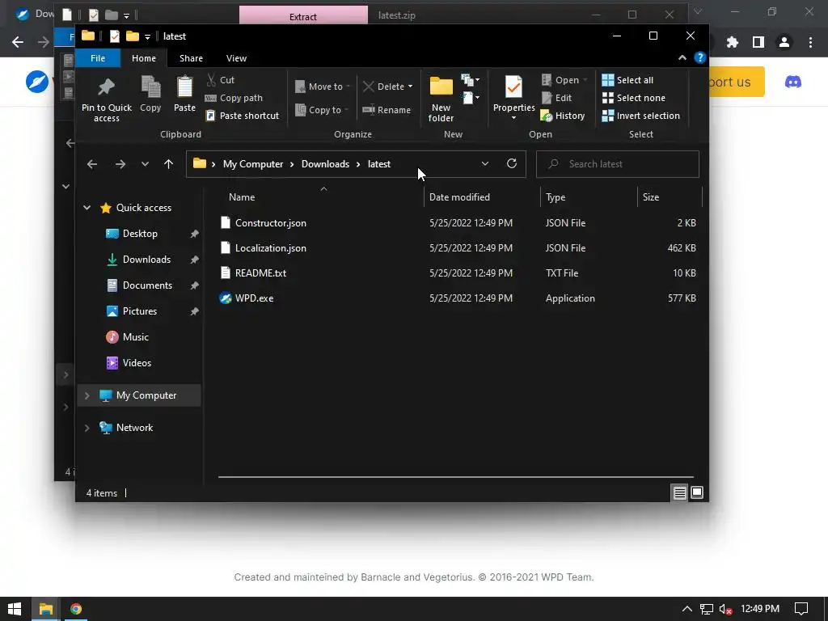Pin to Quick access ribbon icon

(x=107, y=99)
